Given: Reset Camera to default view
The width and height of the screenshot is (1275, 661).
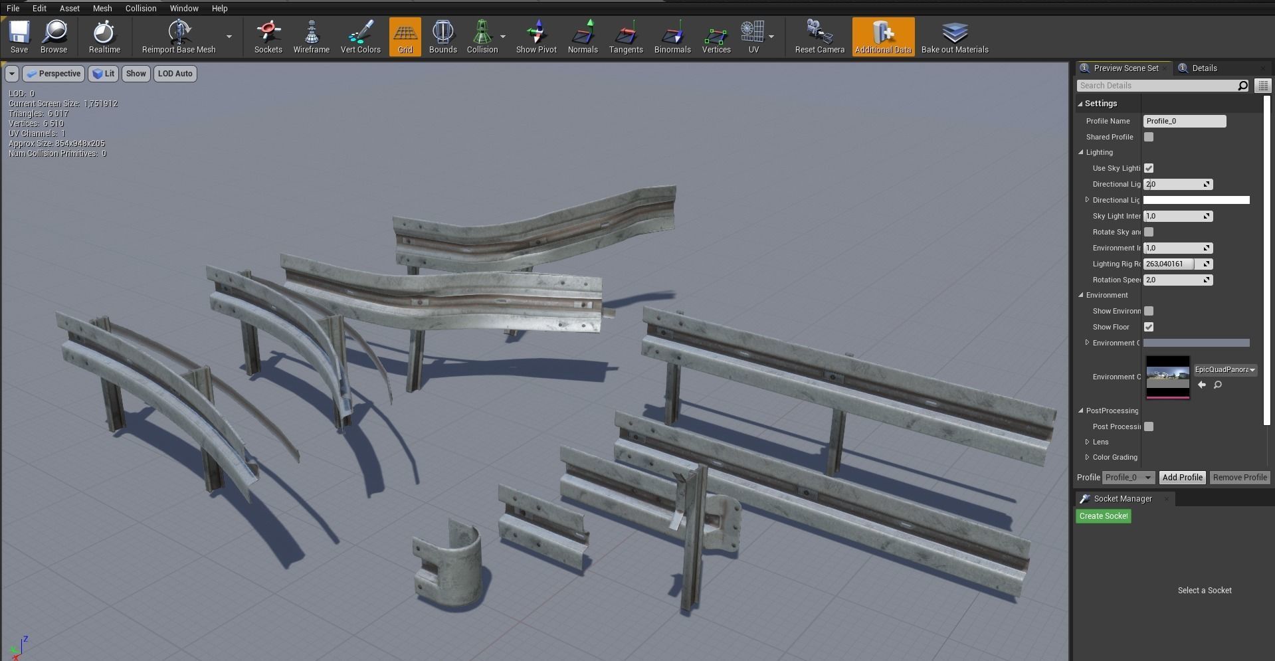Looking at the screenshot, I should click(820, 37).
